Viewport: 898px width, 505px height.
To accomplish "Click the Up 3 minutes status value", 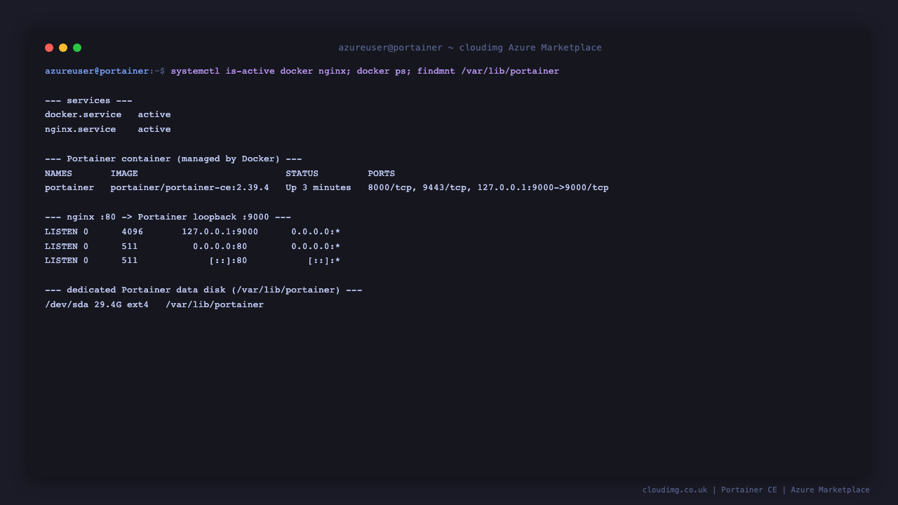I will click(x=319, y=188).
